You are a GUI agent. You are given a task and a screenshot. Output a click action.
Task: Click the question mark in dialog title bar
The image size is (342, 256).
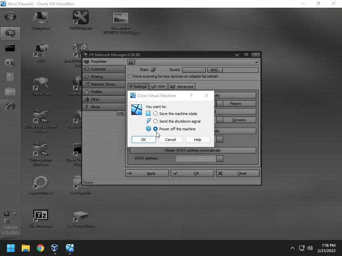click(191, 95)
